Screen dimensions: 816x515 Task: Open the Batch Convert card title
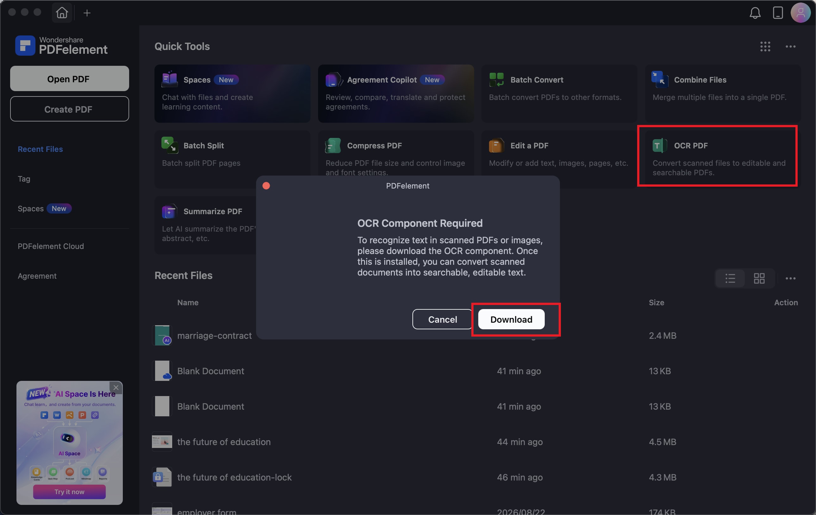coord(537,80)
